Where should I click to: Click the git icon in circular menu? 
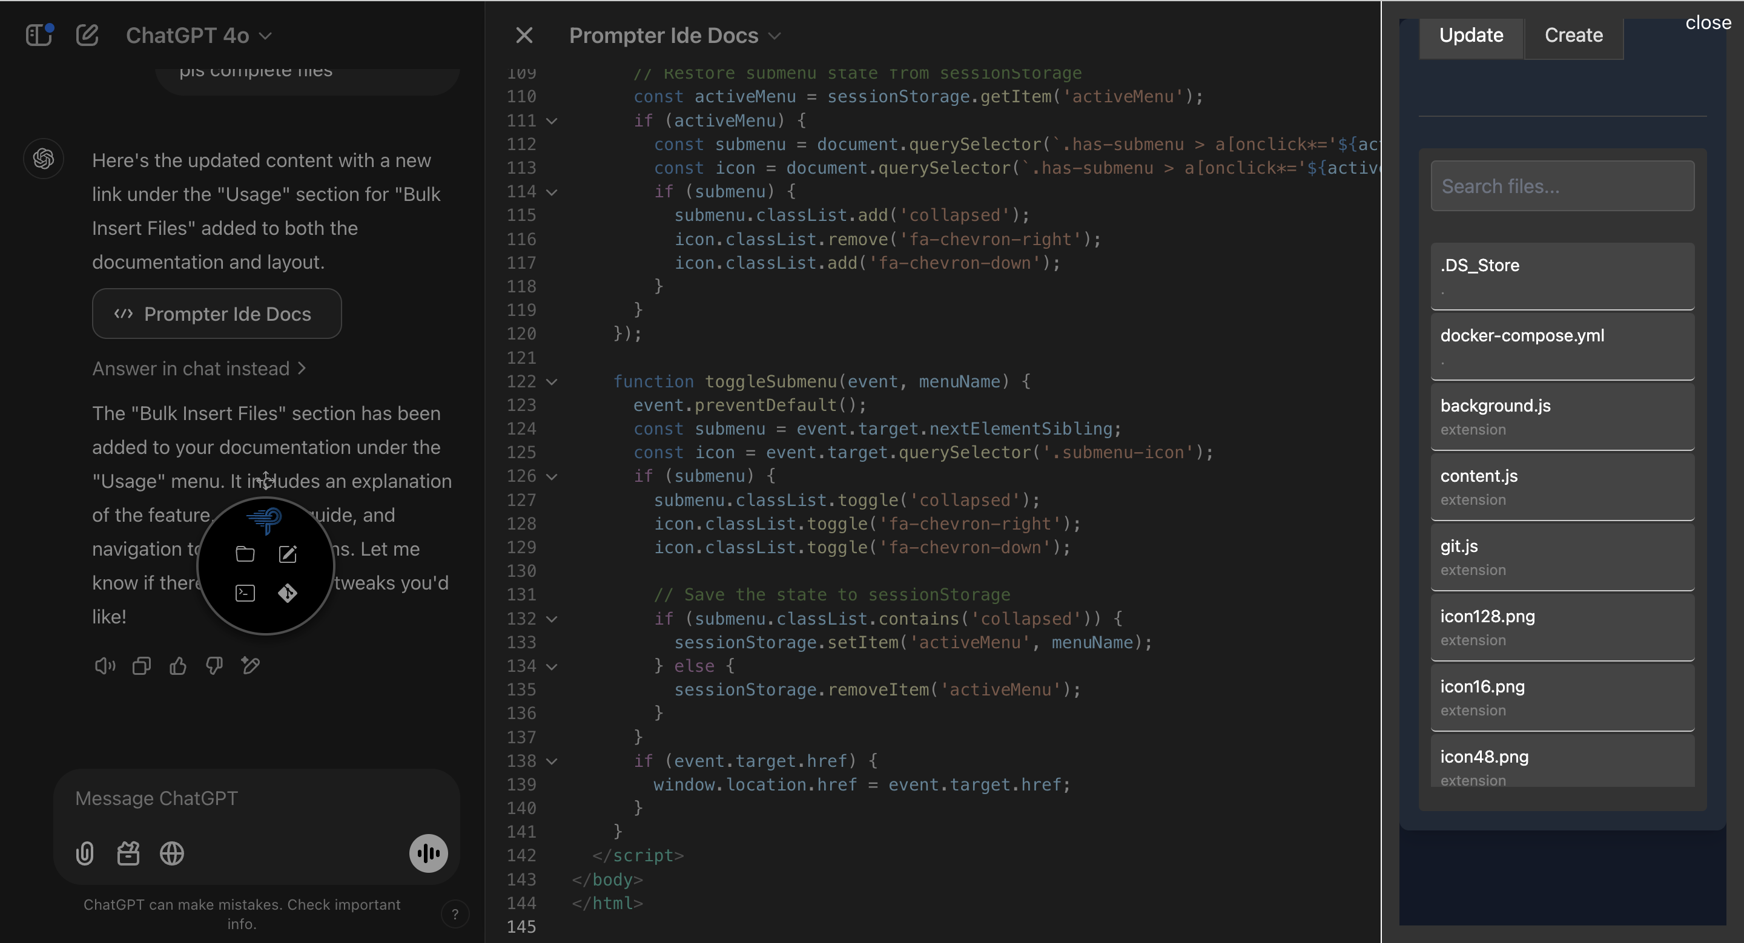pyautogui.click(x=287, y=593)
